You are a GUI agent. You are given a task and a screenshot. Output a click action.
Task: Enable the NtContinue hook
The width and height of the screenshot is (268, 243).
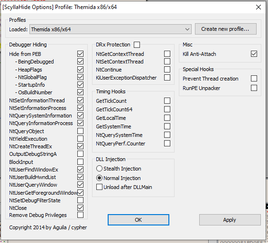point(167,70)
